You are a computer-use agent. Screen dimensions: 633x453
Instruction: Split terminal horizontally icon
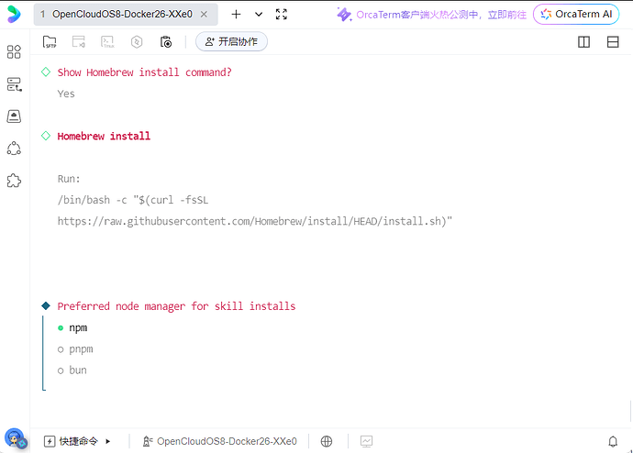(613, 42)
